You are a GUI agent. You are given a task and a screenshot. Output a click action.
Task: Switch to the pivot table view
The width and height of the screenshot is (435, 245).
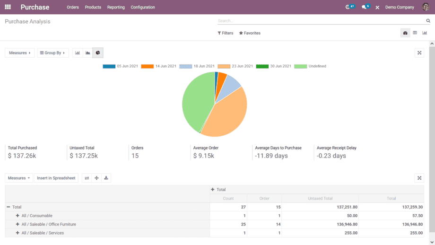[415, 33]
